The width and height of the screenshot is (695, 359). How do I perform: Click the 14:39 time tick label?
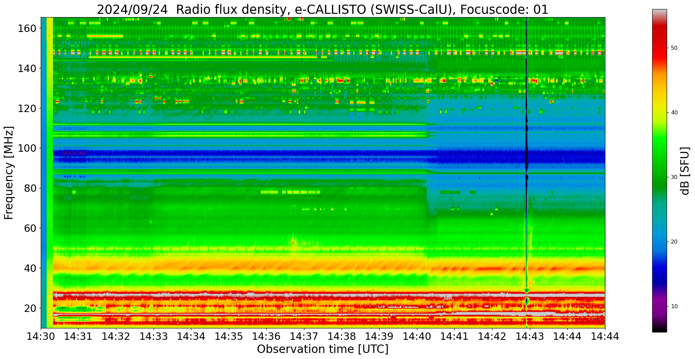(380, 336)
